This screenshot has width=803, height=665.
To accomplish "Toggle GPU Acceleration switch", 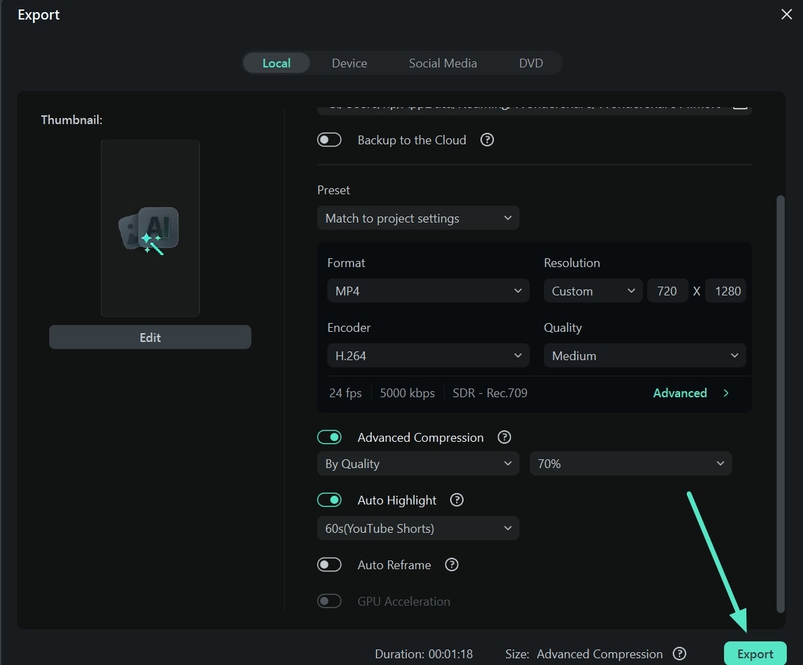I will click(x=329, y=601).
